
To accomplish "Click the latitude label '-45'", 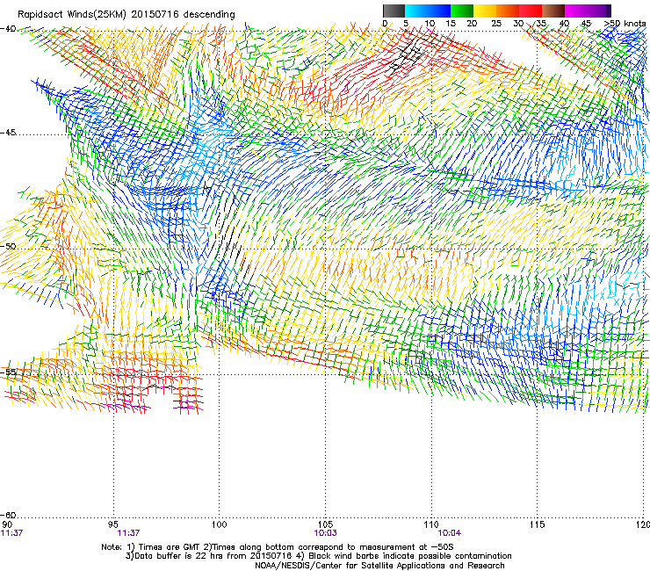I will coord(8,133).
